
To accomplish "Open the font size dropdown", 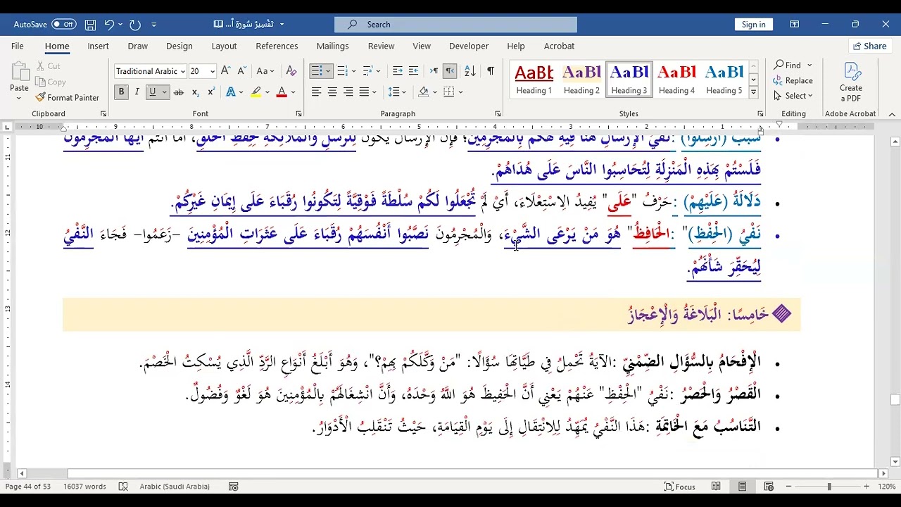I will 213,72.
